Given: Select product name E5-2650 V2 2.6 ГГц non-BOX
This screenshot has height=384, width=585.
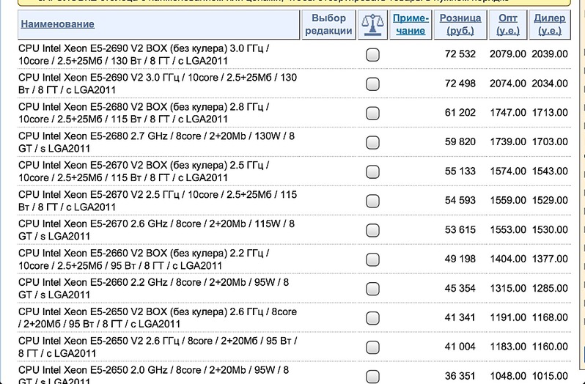Looking at the screenshot, I should point(158,347).
